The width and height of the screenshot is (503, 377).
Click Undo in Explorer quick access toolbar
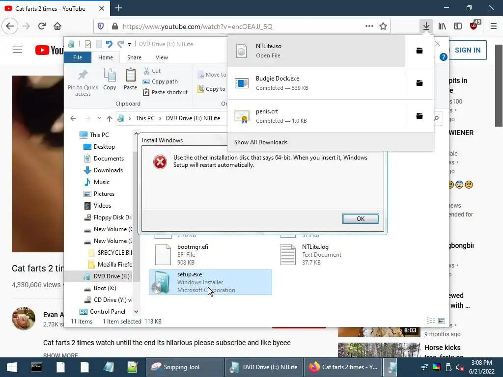[109, 44]
